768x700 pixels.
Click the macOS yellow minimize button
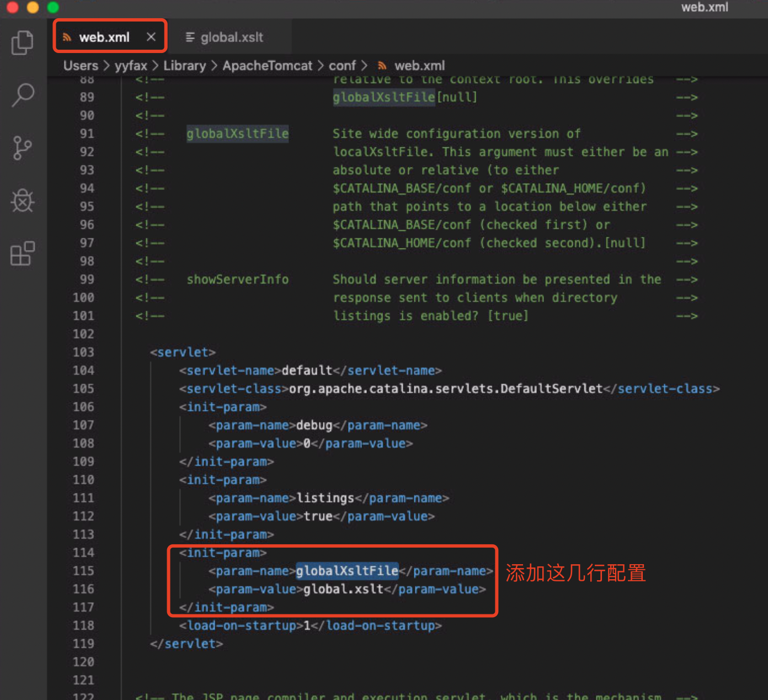[33, 7]
